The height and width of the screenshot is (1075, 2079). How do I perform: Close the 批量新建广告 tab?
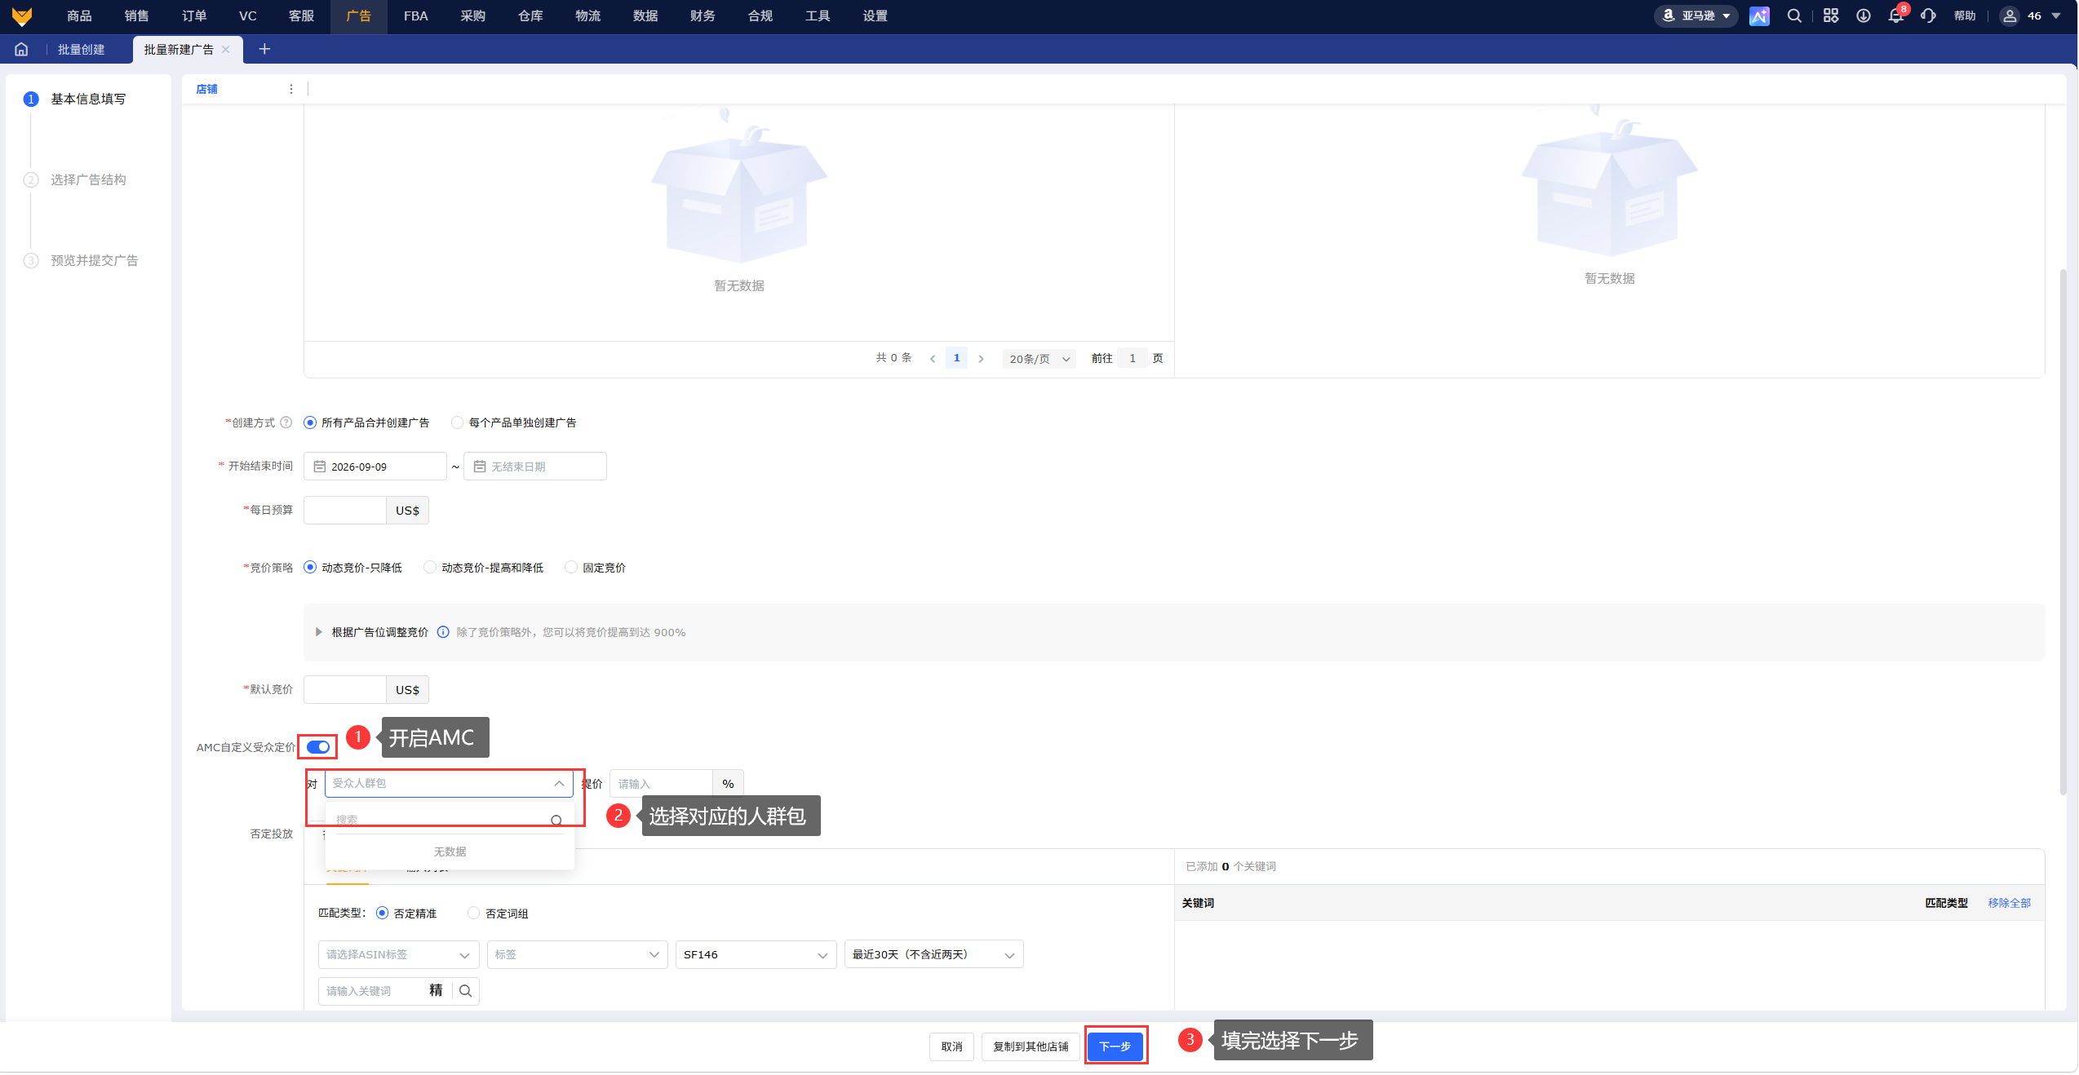tap(226, 50)
